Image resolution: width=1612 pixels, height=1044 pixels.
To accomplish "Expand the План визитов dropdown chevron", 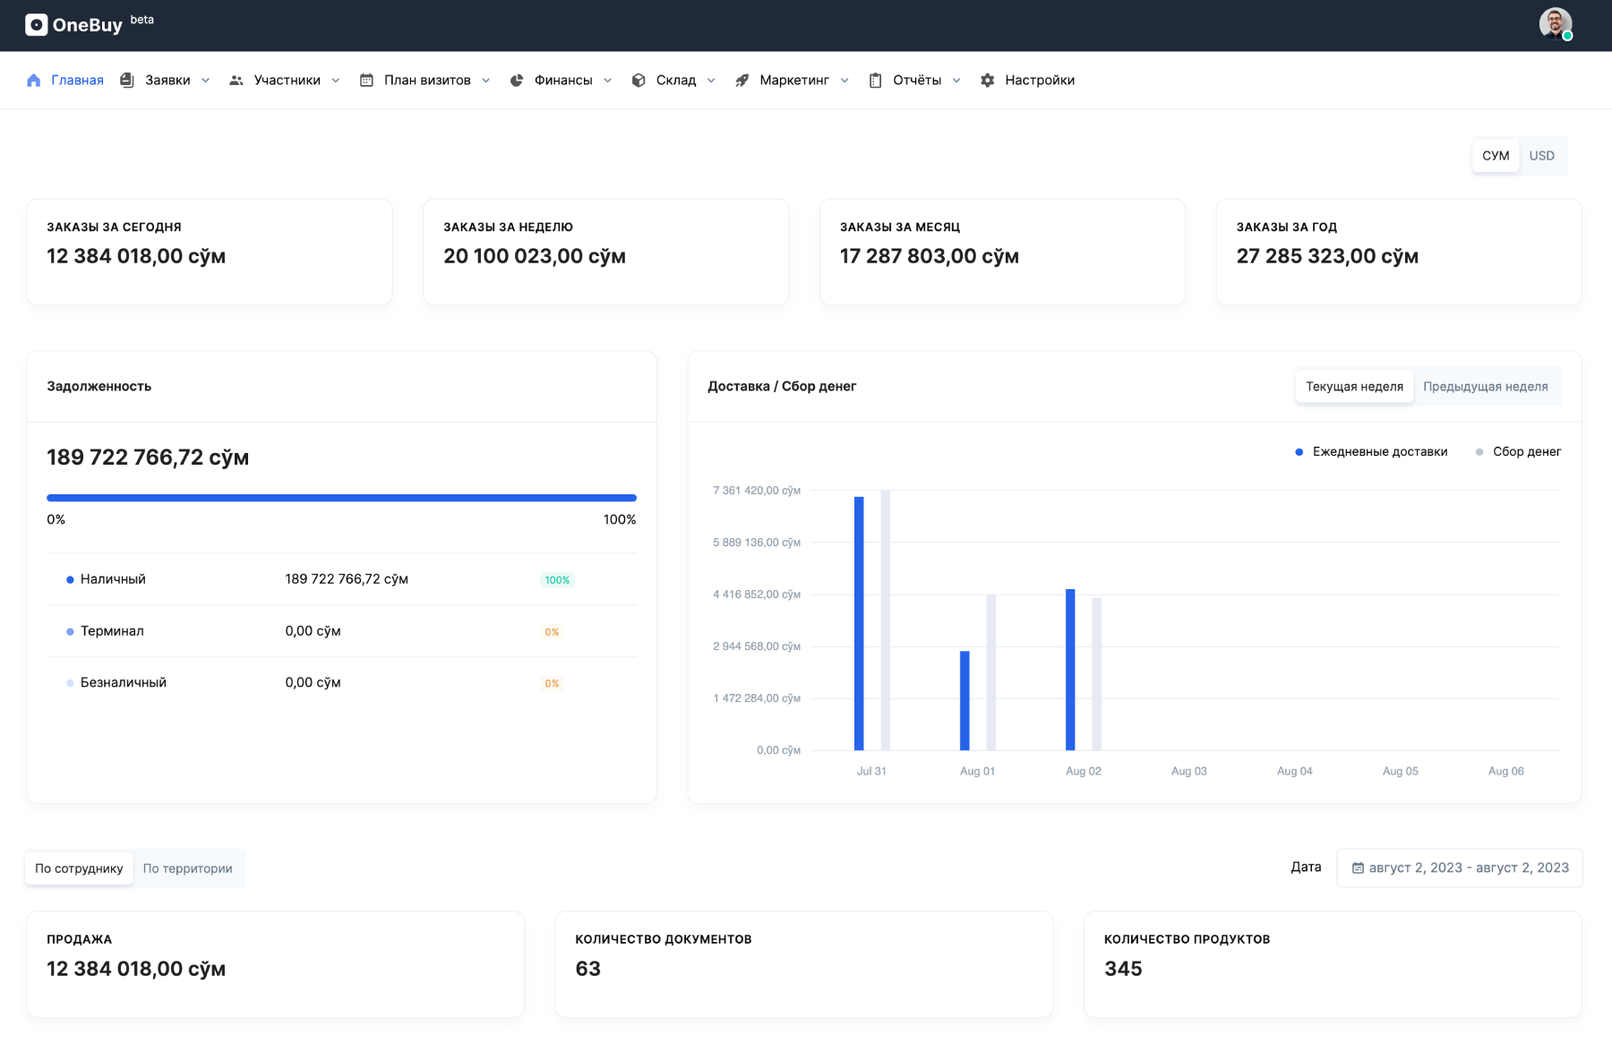I will (x=486, y=81).
